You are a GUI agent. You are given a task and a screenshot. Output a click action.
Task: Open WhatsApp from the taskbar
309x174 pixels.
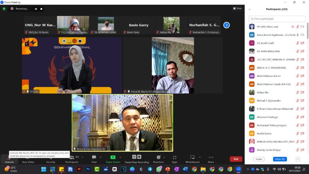(x=159, y=169)
